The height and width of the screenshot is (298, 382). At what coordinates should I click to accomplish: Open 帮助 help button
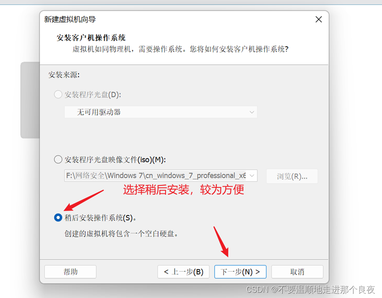70,272
